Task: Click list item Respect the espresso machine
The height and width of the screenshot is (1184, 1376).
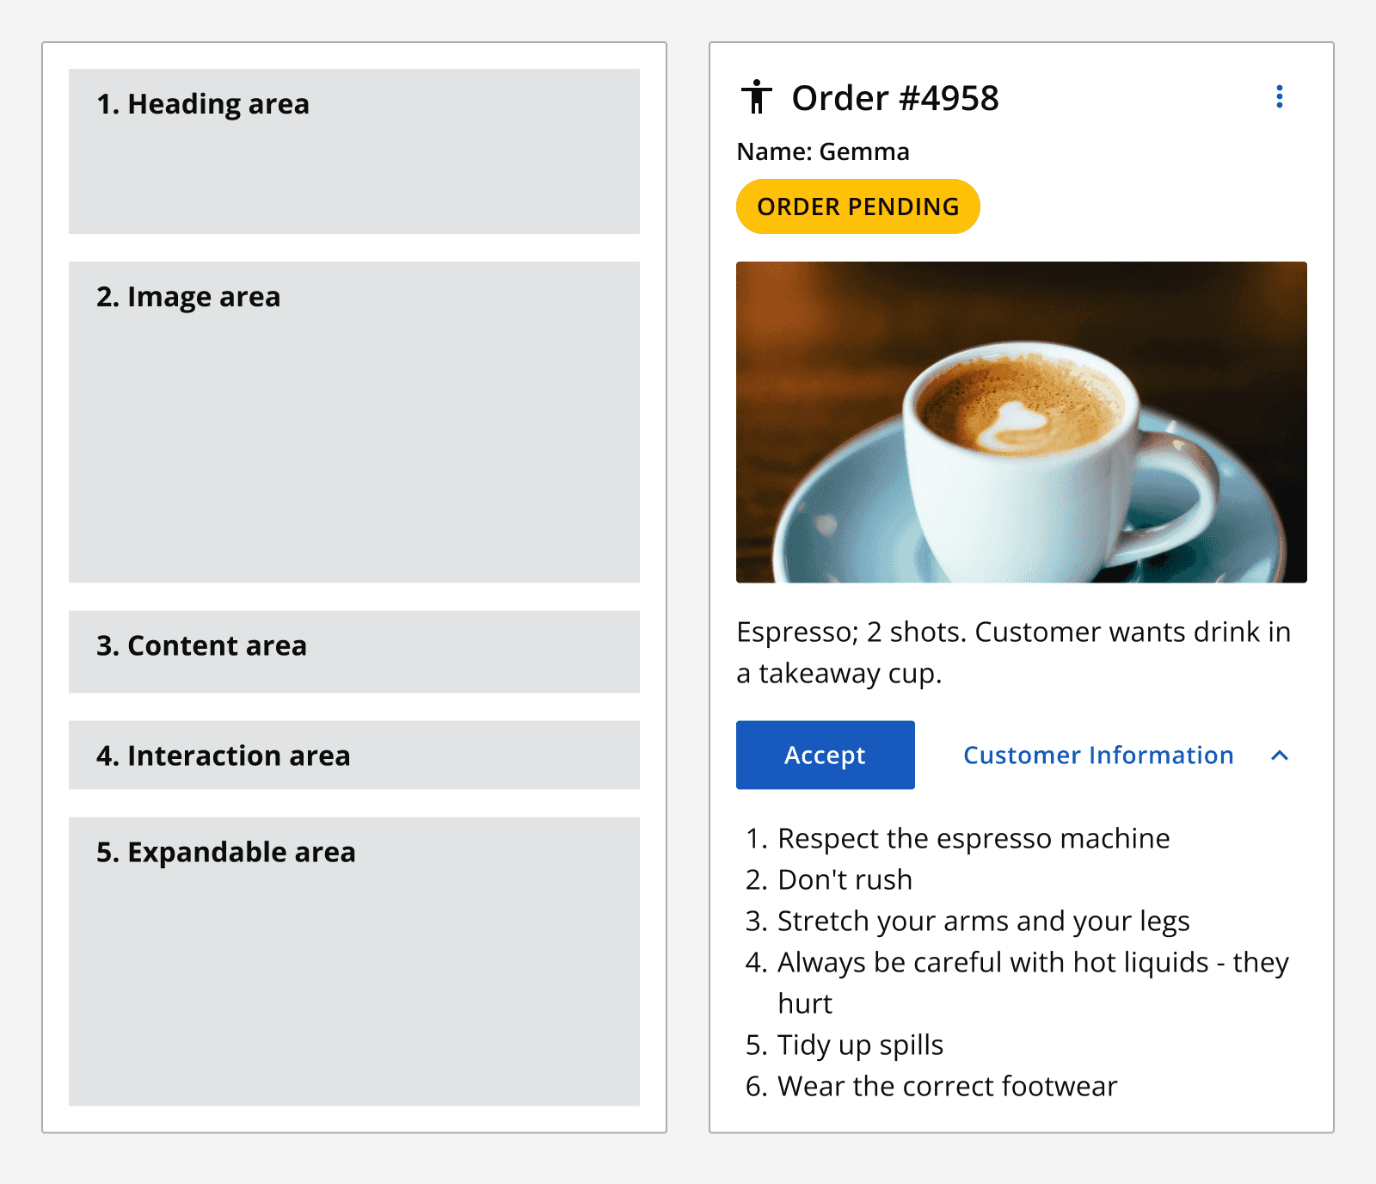Action: [x=974, y=838]
